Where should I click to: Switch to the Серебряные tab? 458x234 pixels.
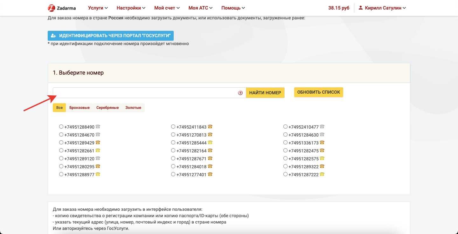point(108,108)
